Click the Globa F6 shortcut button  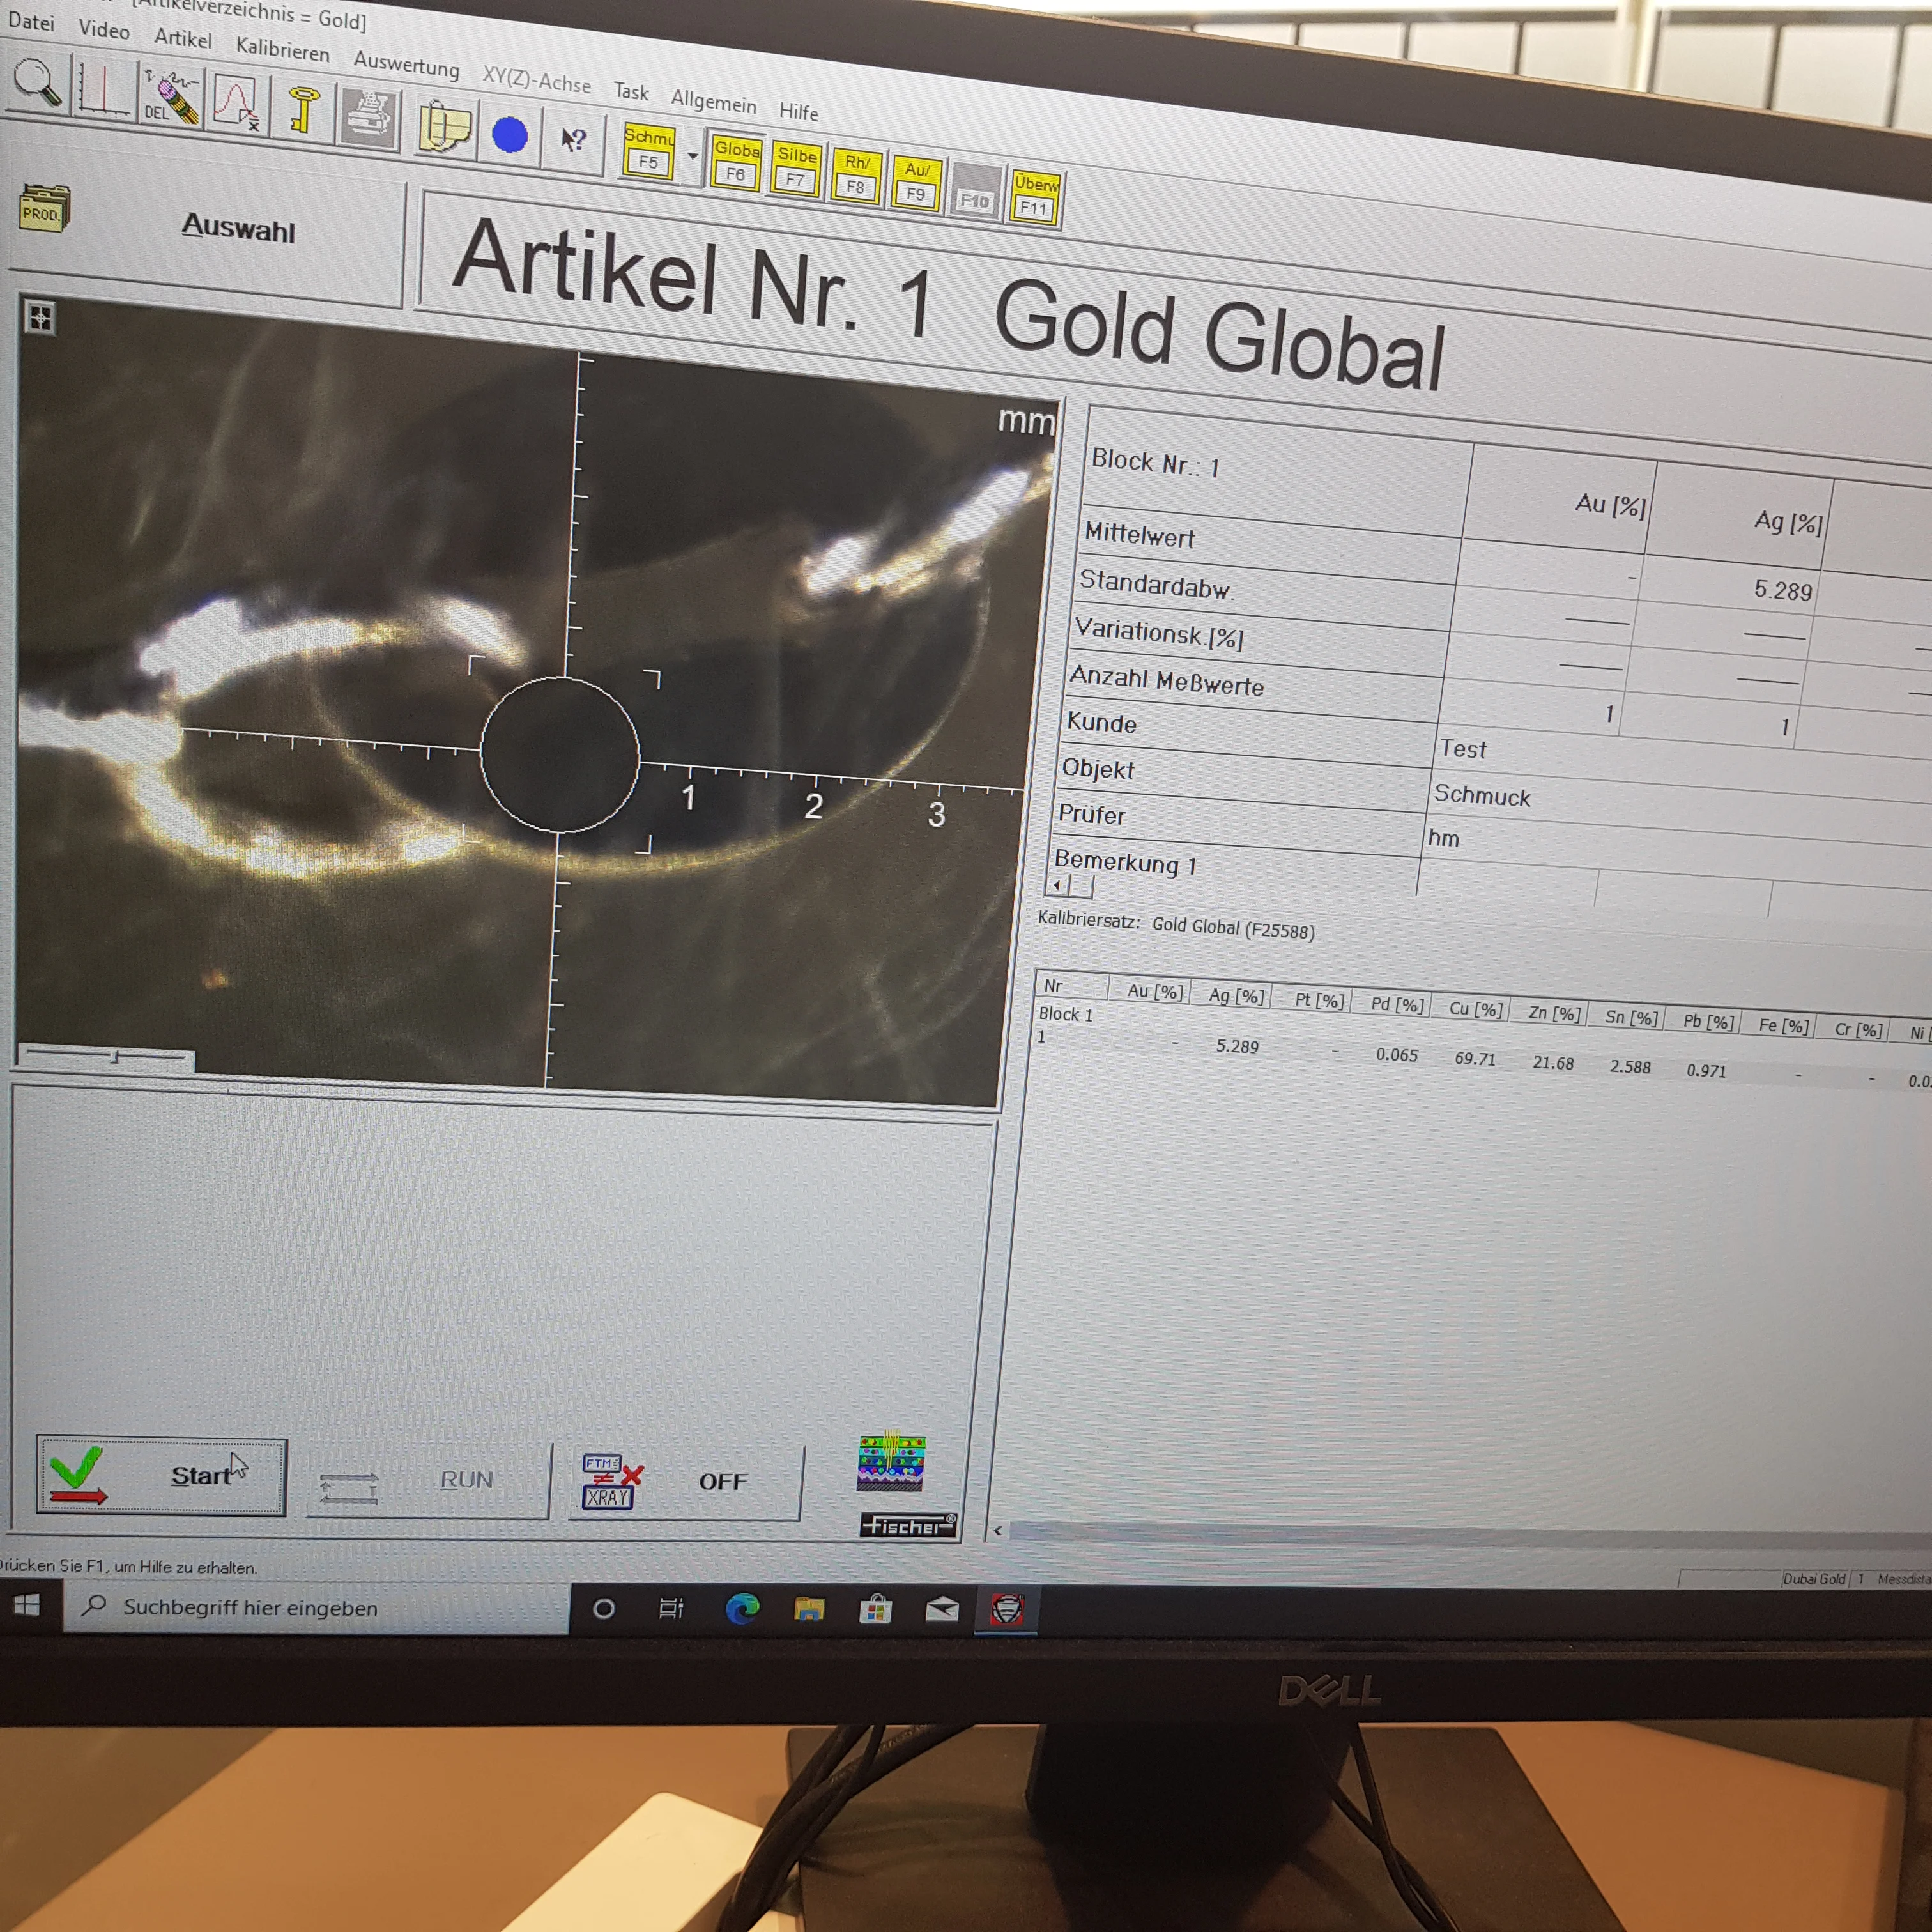(x=736, y=162)
